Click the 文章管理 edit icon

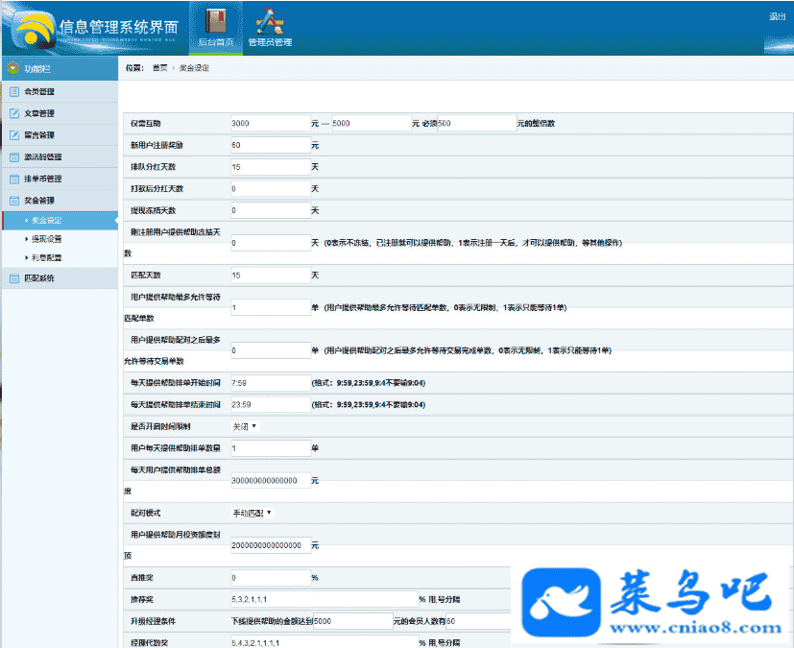pyautogui.click(x=14, y=113)
